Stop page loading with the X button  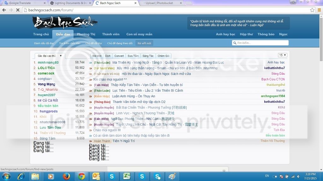[x=18, y=10]
